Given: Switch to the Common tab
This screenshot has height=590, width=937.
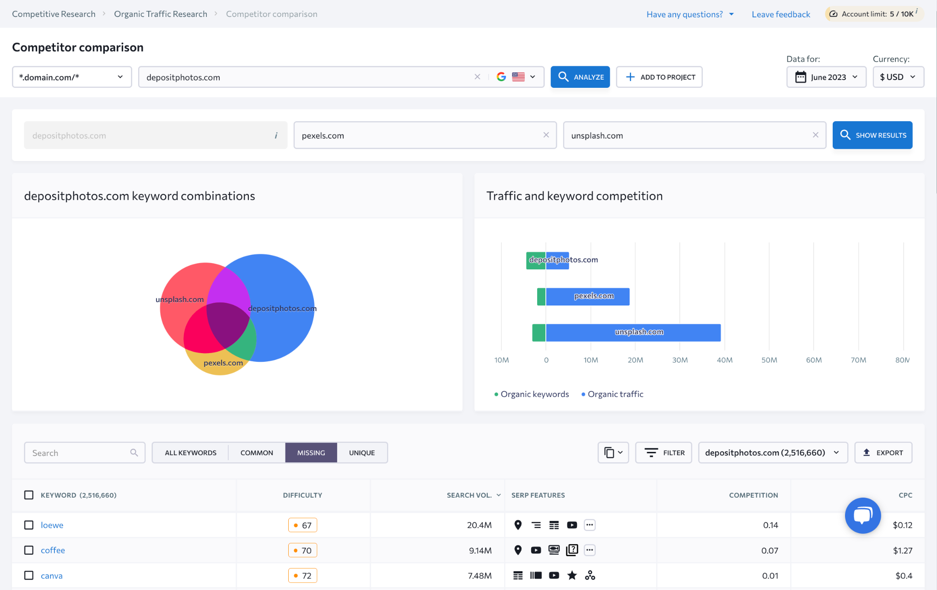Looking at the screenshot, I should coord(257,452).
